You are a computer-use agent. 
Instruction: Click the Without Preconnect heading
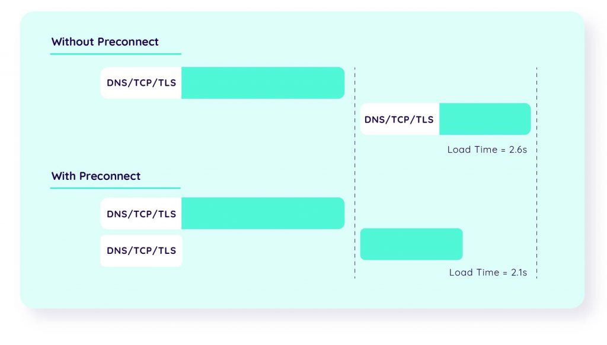[x=105, y=42]
